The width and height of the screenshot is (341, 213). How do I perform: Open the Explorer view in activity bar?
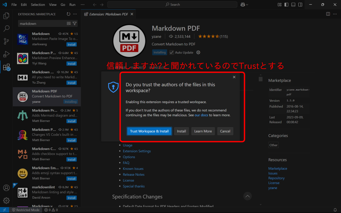(x=6, y=16)
